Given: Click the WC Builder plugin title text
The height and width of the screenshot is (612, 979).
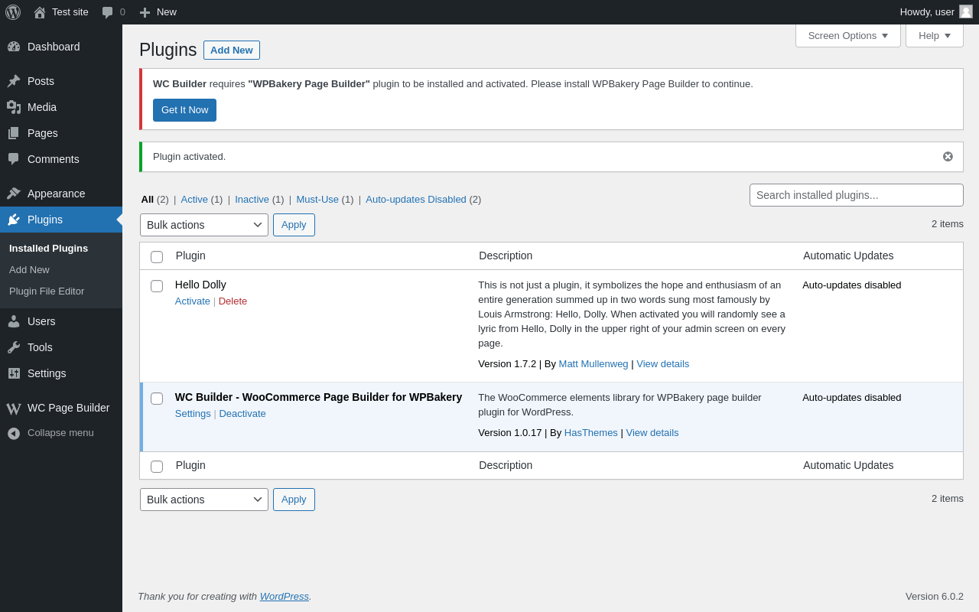Looking at the screenshot, I should click(x=319, y=397).
